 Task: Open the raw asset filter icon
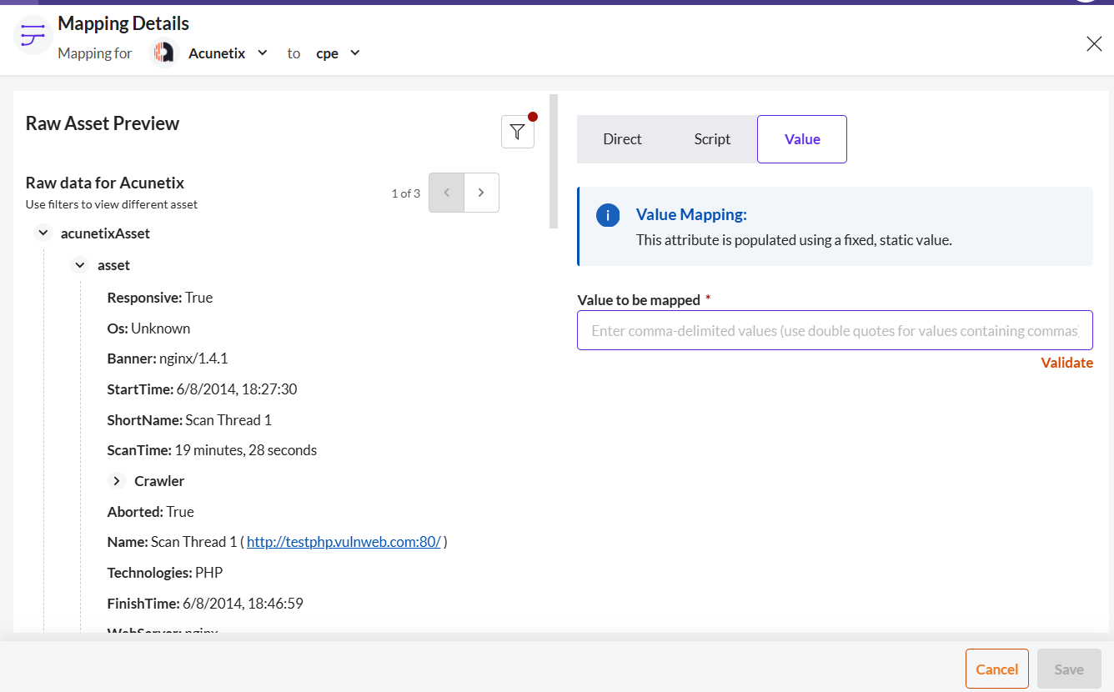point(518,132)
